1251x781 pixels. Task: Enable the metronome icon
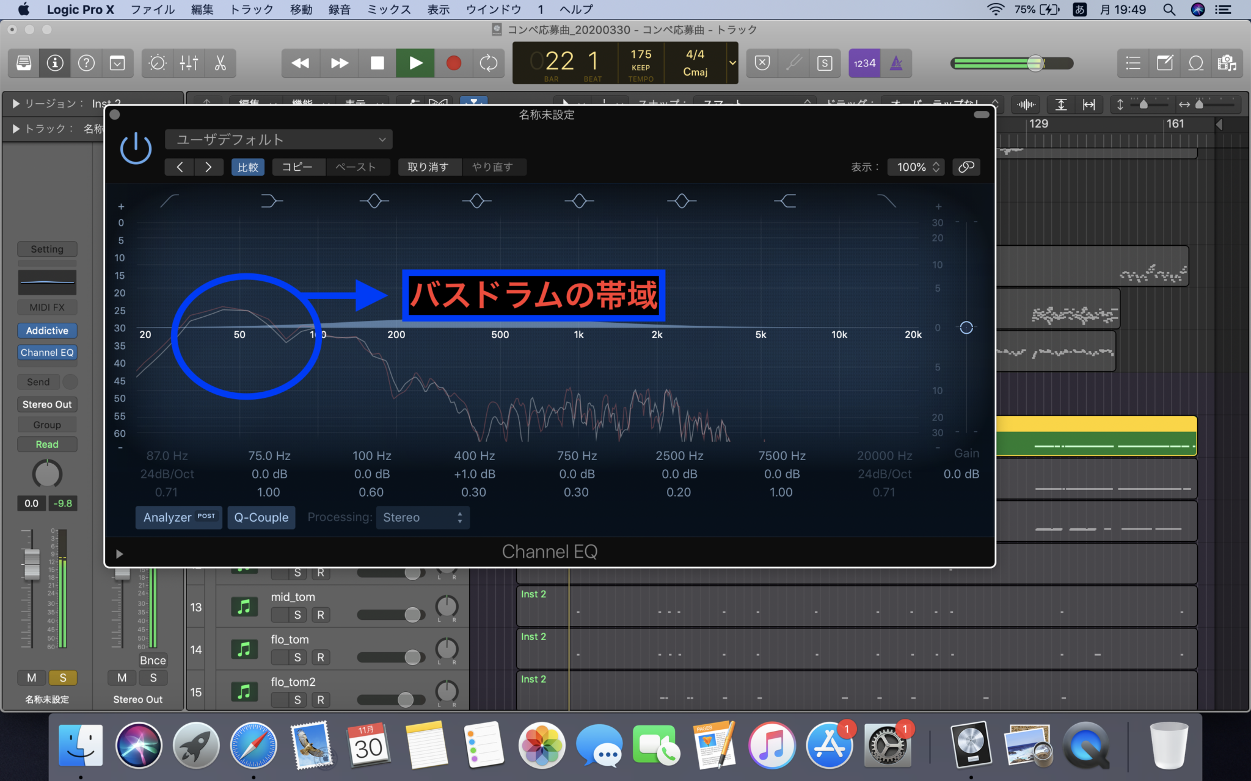(896, 63)
